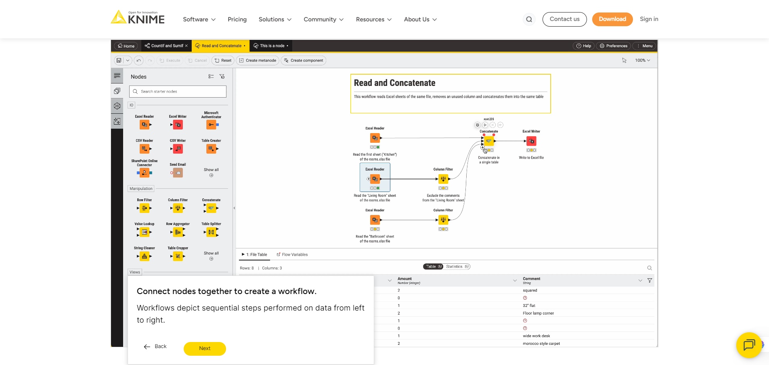Click the yellow Next button

pos(205,348)
